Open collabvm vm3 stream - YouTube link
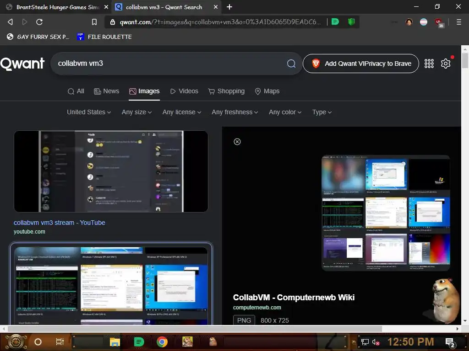 pyautogui.click(x=59, y=223)
